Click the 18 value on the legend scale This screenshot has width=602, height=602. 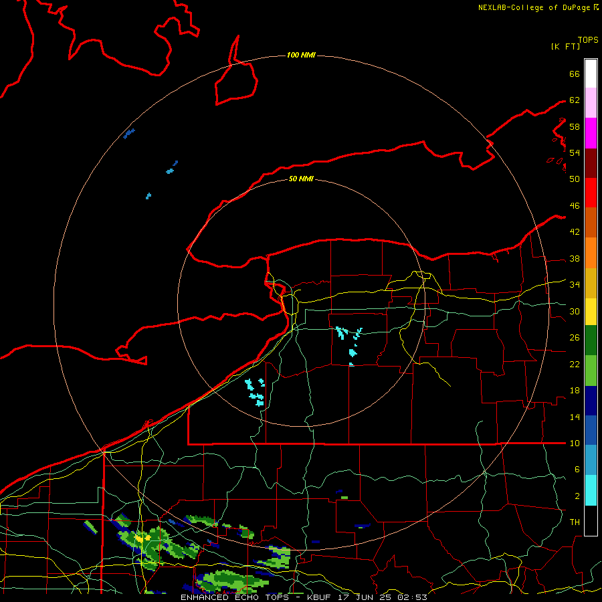click(575, 391)
